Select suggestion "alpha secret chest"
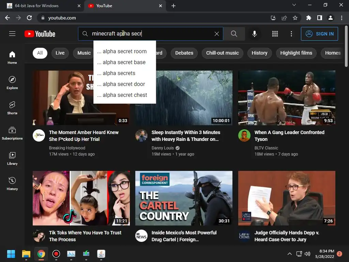 click(x=124, y=95)
